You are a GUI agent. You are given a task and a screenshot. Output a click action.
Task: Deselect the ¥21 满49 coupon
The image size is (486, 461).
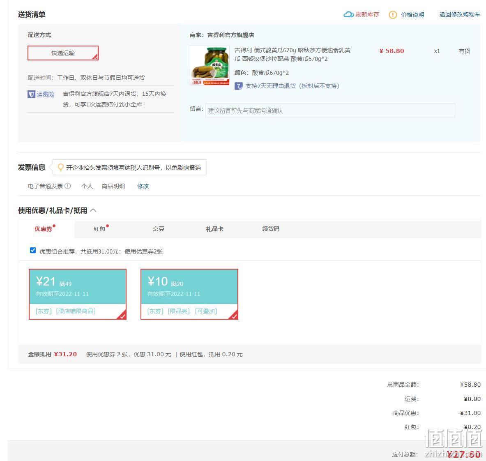pos(78,294)
